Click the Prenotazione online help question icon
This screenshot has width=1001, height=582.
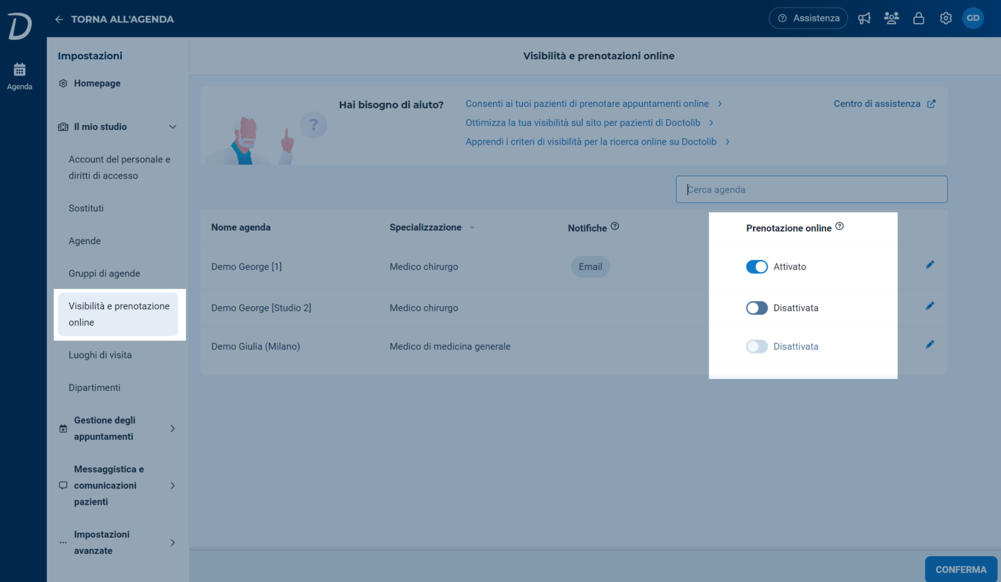coord(839,226)
